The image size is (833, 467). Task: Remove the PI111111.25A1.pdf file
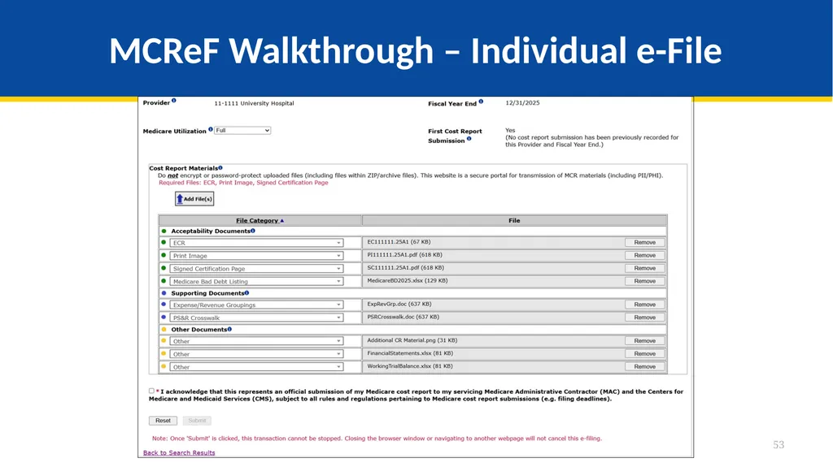[x=644, y=255]
